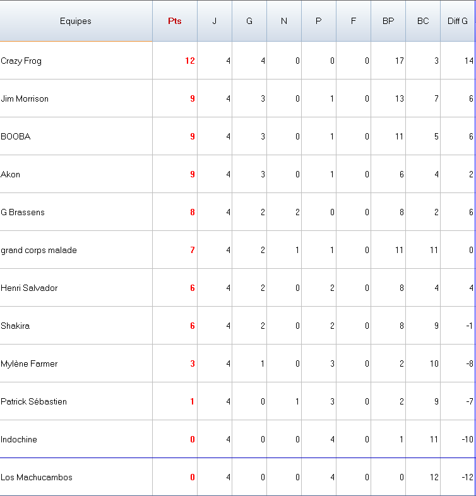The height and width of the screenshot is (496, 476).
Task: Click Jim Morrison's 9 points cell
Action: (x=175, y=98)
